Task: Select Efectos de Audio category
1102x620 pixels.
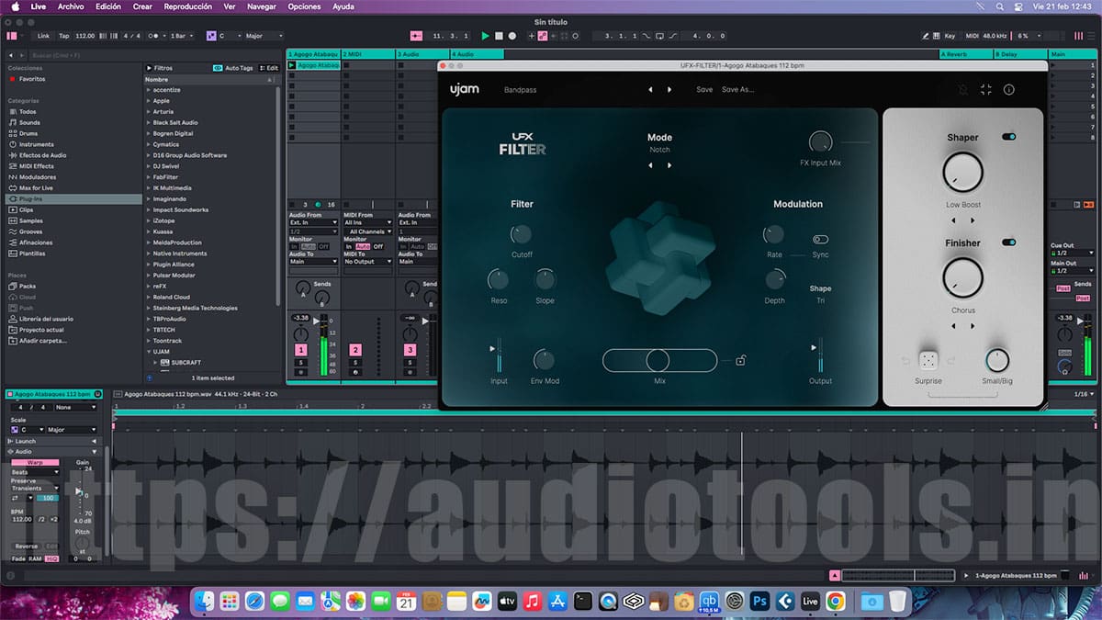Action: [42, 155]
